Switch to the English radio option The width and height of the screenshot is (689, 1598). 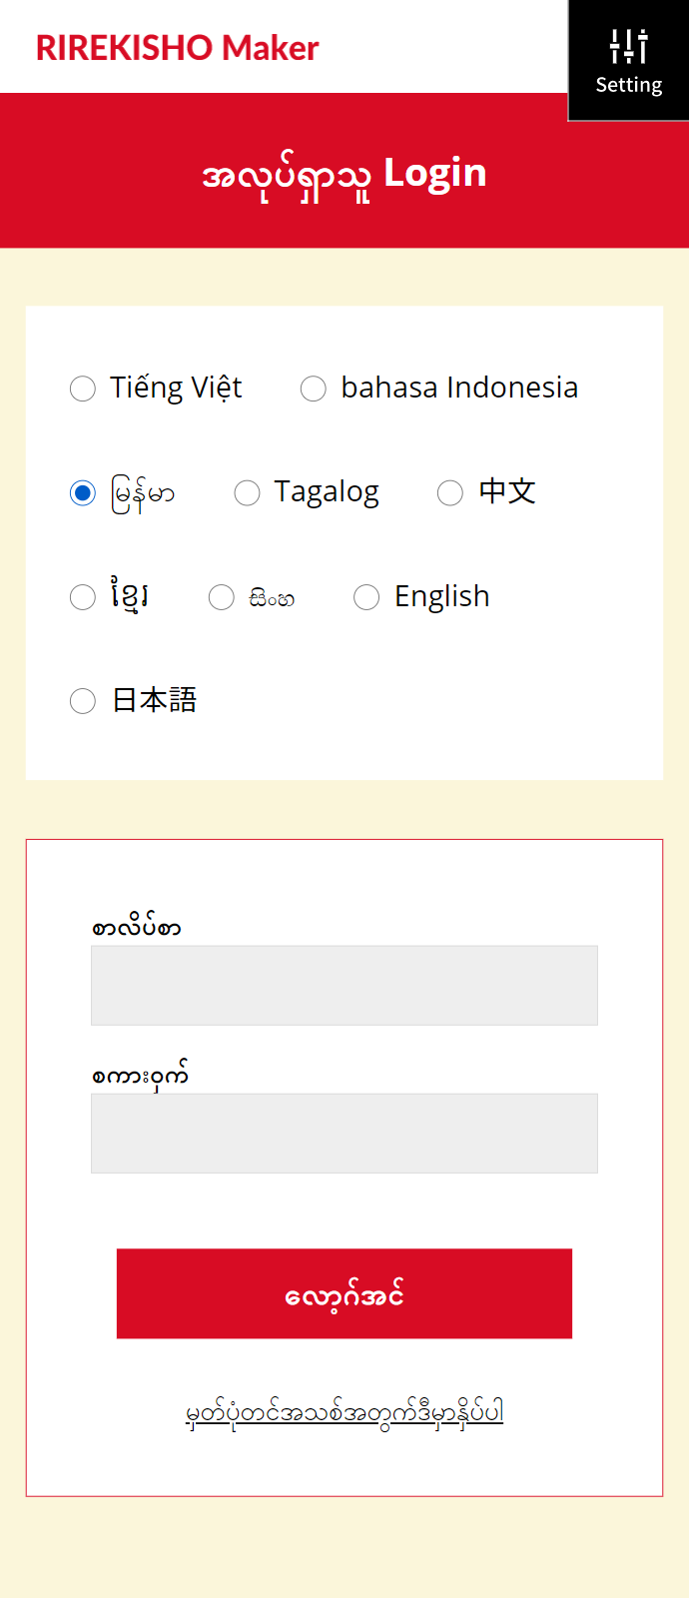(366, 597)
